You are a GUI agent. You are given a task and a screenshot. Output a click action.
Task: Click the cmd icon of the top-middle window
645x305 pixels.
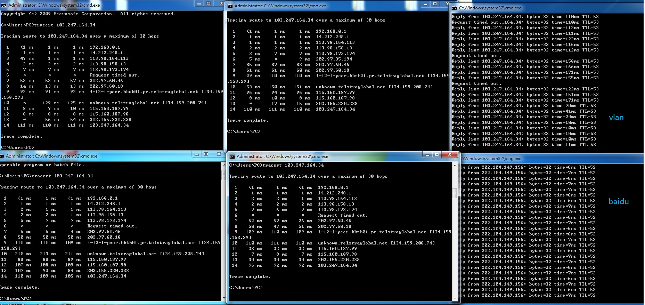(x=230, y=6)
